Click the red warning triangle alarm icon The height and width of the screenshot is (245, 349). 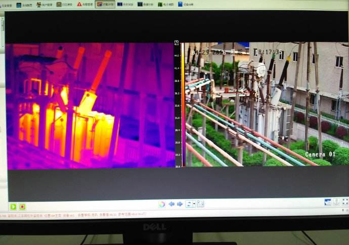point(79,4)
